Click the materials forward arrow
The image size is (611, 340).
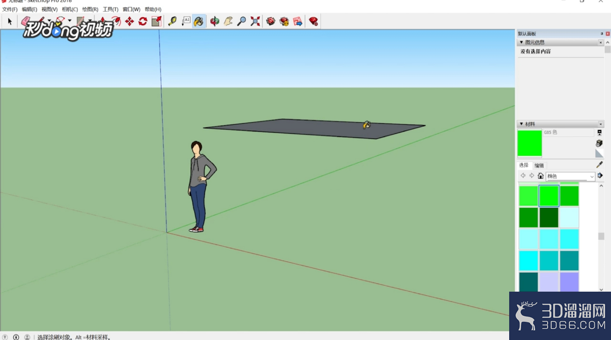532,176
